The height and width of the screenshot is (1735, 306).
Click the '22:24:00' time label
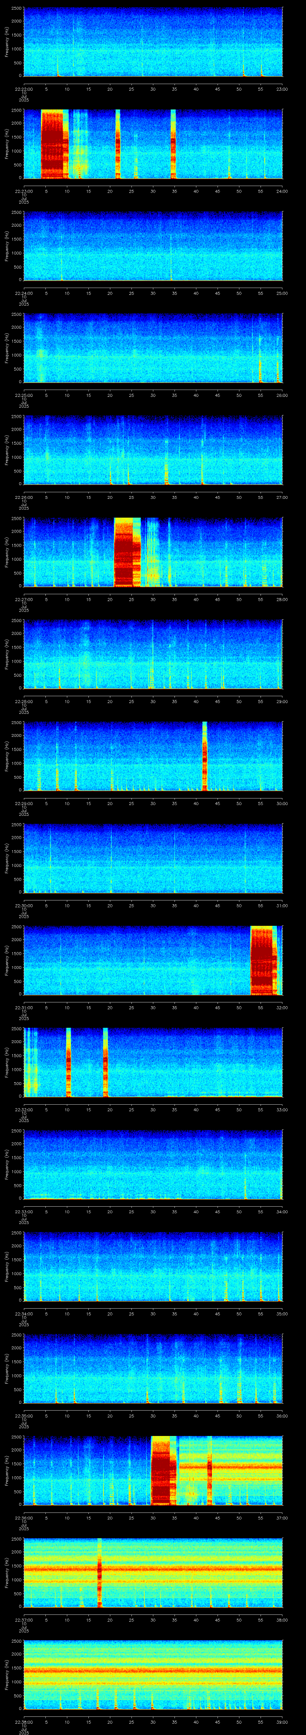point(24,293)
